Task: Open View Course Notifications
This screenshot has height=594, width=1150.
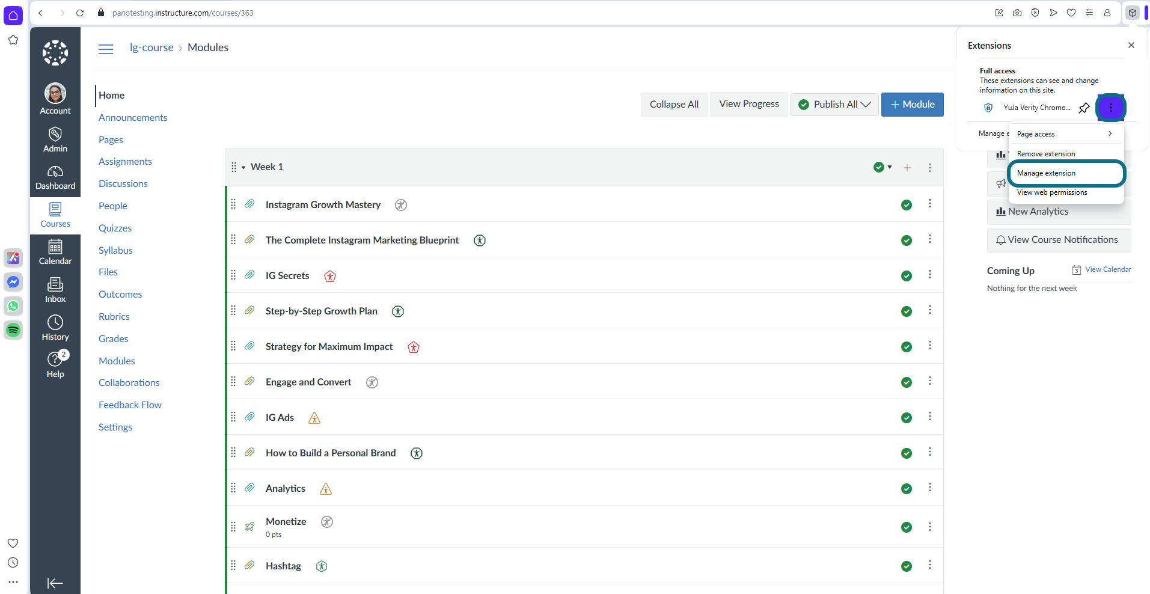Action: 1059,239
